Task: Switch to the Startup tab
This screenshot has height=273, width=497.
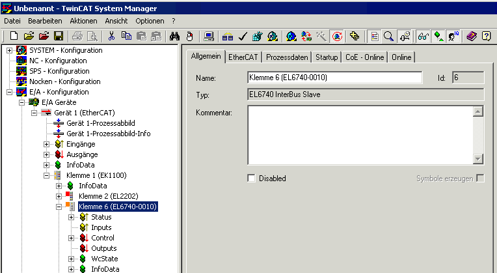Action: tap(327, 57)
